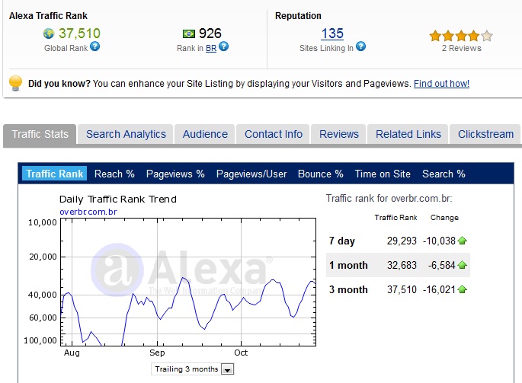The height and width of the screenshot is (383, 522).
Task: Click help icon beside Sites Linking In
Action: (x=360, y=47)
